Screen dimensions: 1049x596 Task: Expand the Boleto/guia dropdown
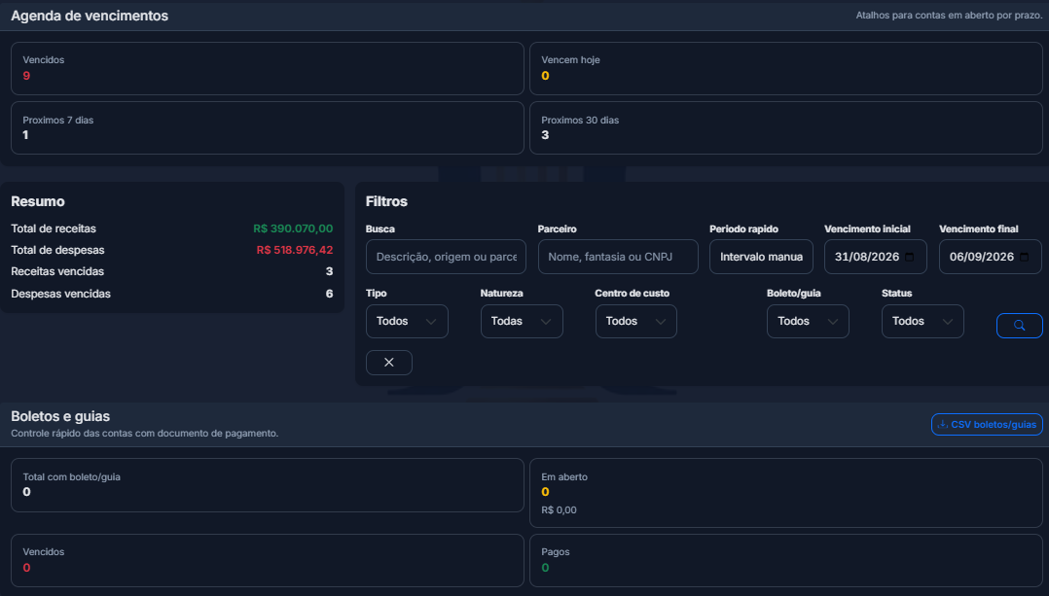point(808,322)
